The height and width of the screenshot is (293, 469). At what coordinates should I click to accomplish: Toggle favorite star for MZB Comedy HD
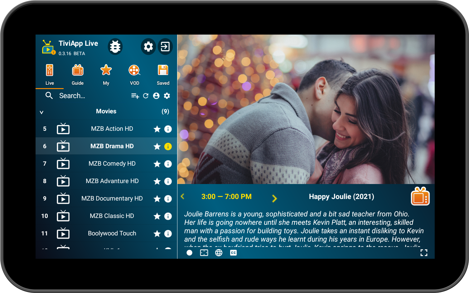tap(157, 164)
